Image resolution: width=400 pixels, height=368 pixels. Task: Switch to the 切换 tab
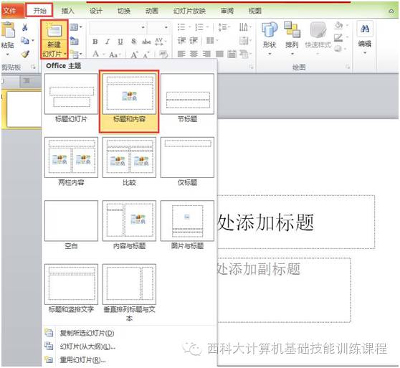pos(124,11)
